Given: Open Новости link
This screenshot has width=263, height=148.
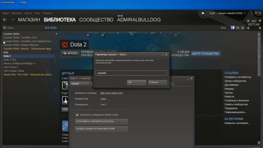Looking at the screenshot, I should pos(229,97).
